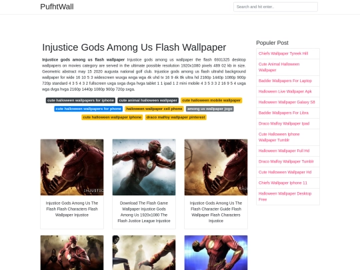This screenshot has width=360, height=270.
Task: Select 'cute animal halloween wallpaper' tag
Action: (148, 100)
